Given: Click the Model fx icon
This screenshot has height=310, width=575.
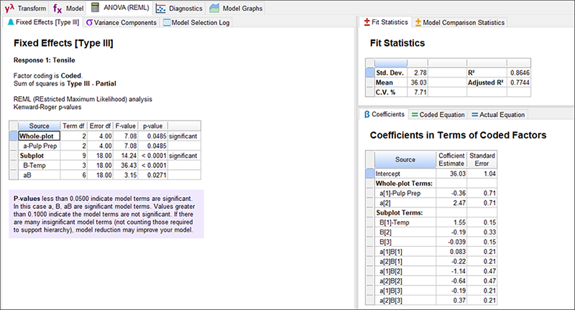Looking at the screenshot, I should pos(58,9).
